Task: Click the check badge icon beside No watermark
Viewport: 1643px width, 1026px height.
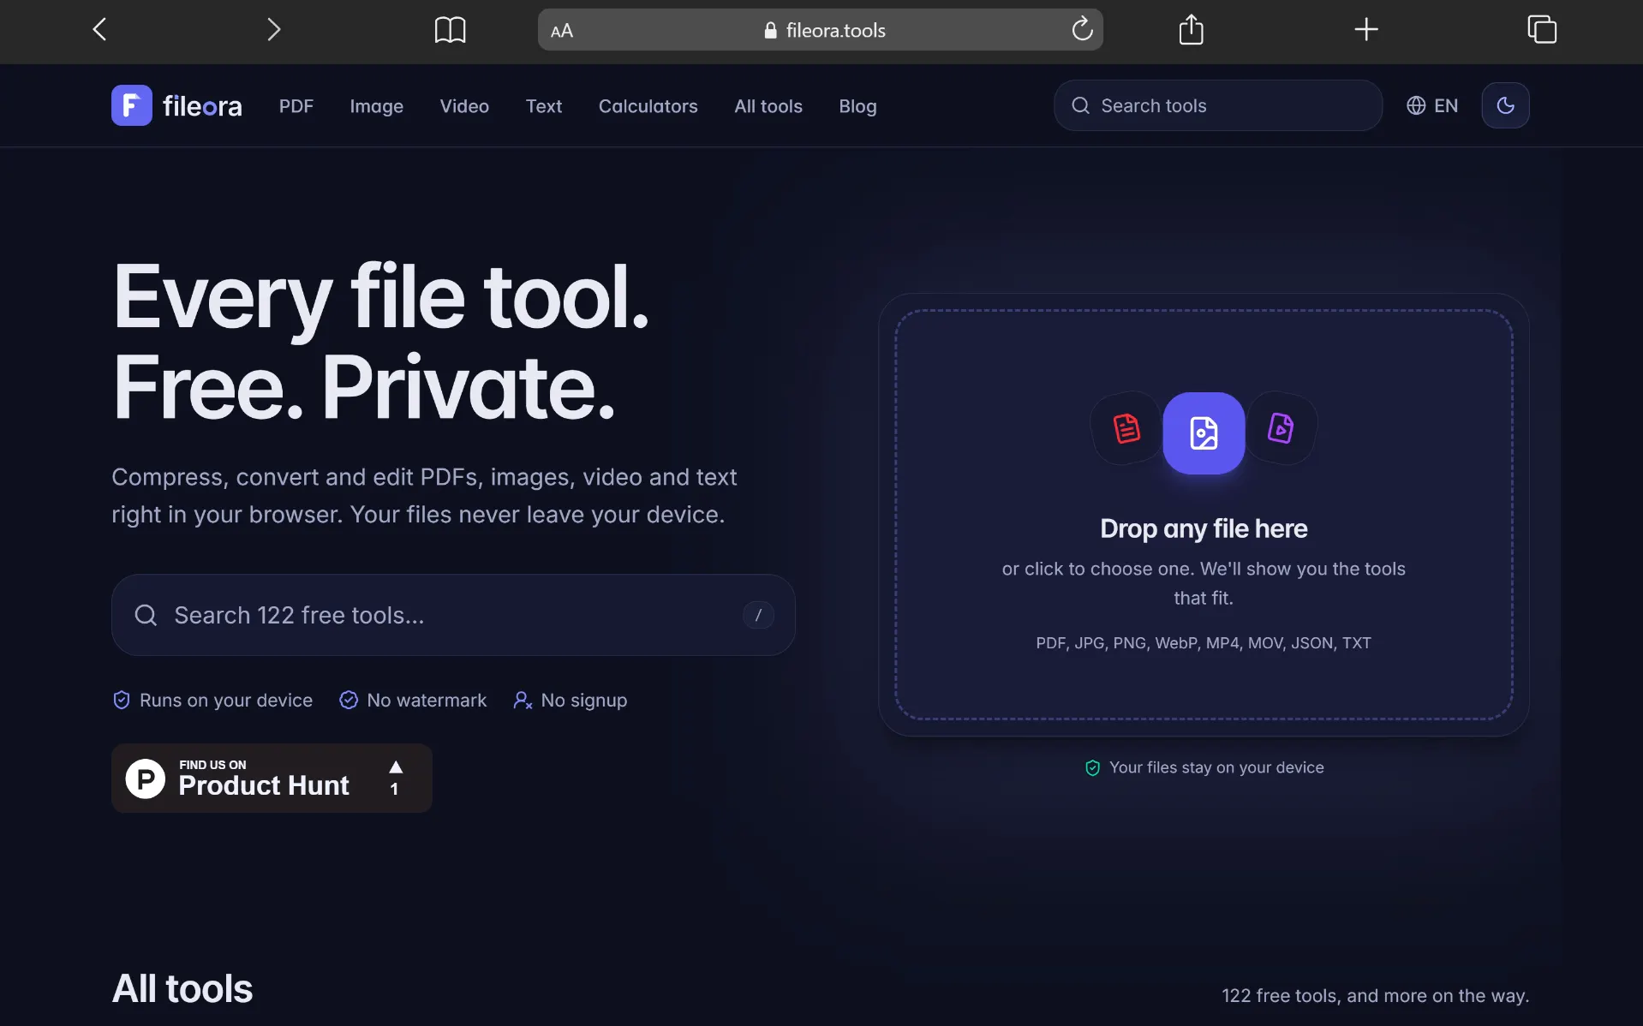Action: coord(349,701)
